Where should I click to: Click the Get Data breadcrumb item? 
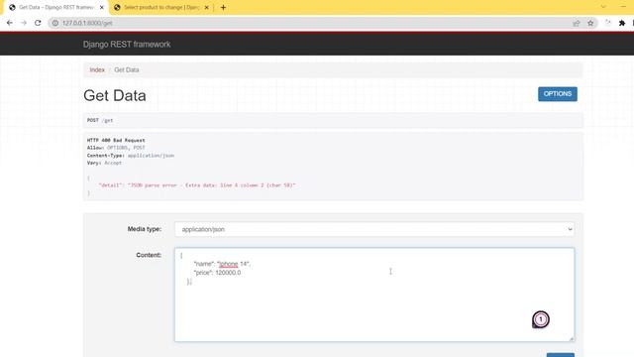coord(127,70)
